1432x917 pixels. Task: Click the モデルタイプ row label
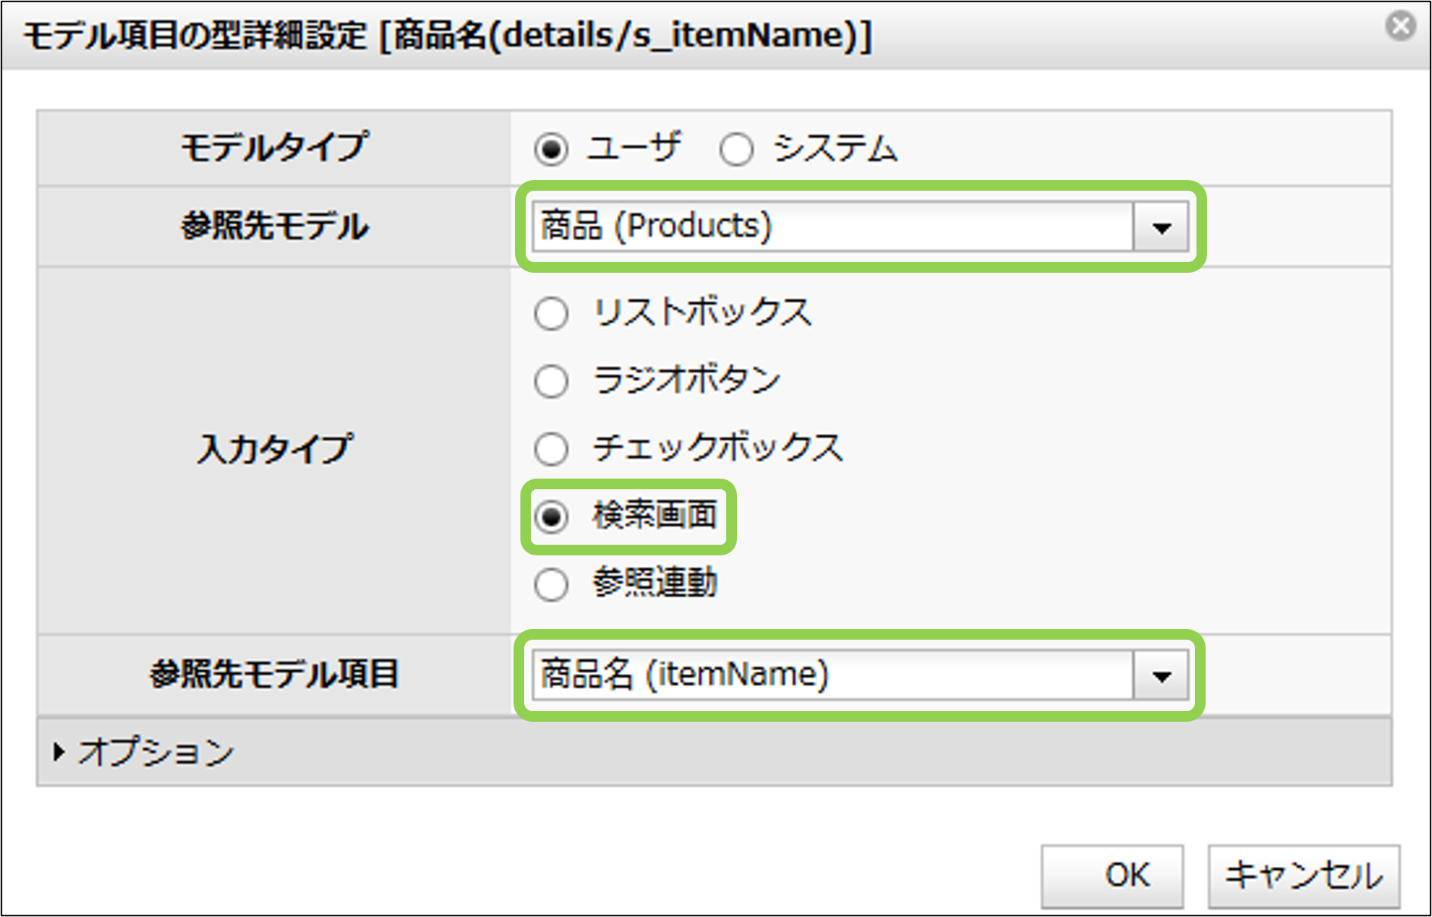tap(274, 147)
